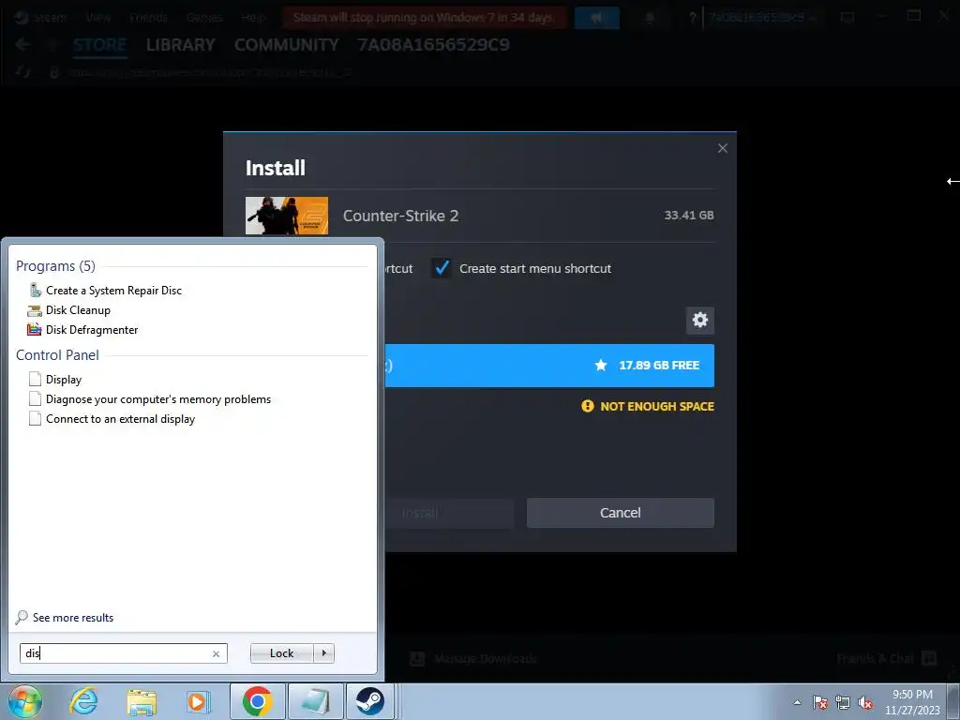Open Windows Explorer folder on taskbar
The image size is (960, 720).
tap(142, 701)
